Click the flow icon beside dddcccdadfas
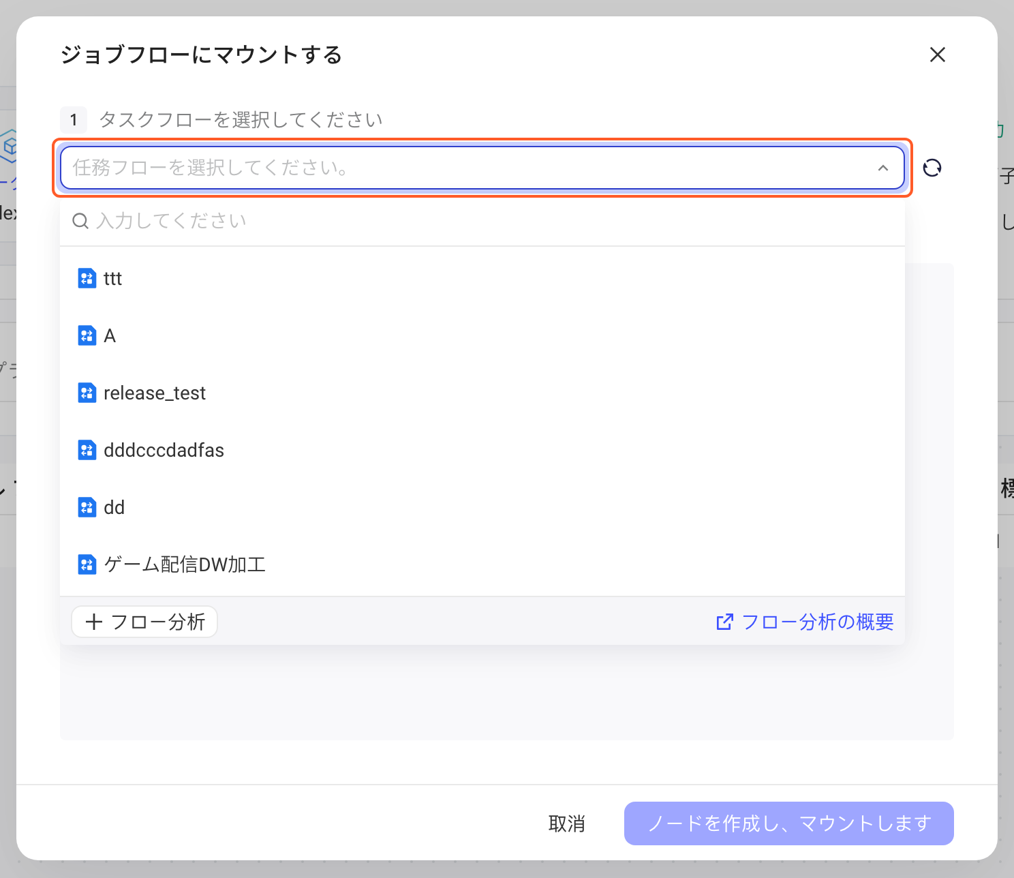 click(87, 450)
